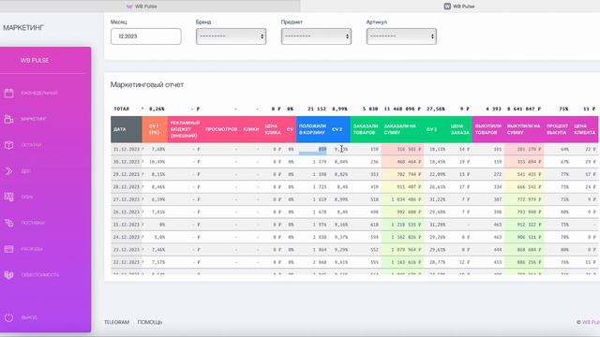
Task: Select the 28.12.2023 date row
Action: click(354, 187)
